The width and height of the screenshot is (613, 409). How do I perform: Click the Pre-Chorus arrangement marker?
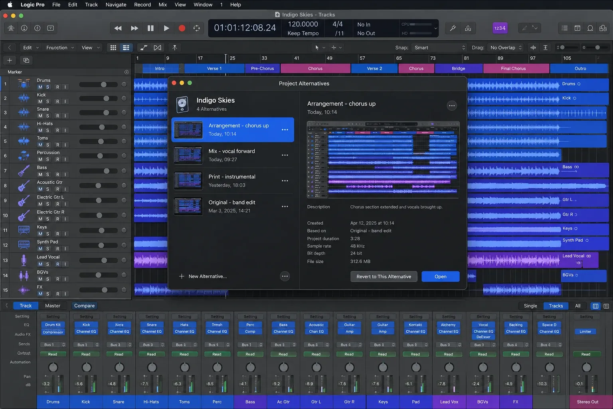pos(263,68)
